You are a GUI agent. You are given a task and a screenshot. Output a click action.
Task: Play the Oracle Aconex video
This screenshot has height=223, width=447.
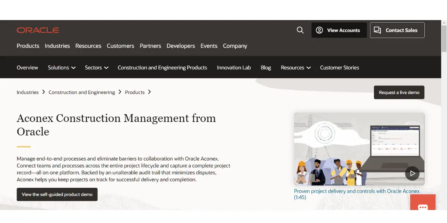coord(412,173)
